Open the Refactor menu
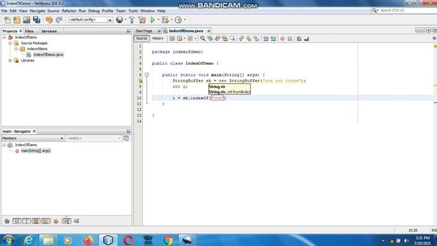 (69, 11)
